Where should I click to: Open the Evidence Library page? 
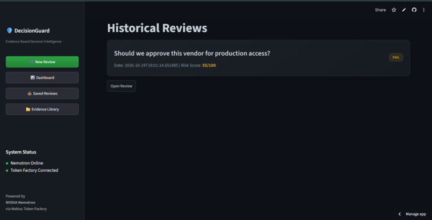(x=42, y=109)
